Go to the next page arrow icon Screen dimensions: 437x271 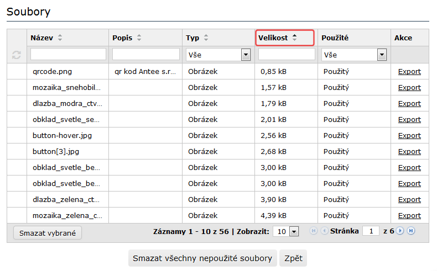[x=400, y=231]
